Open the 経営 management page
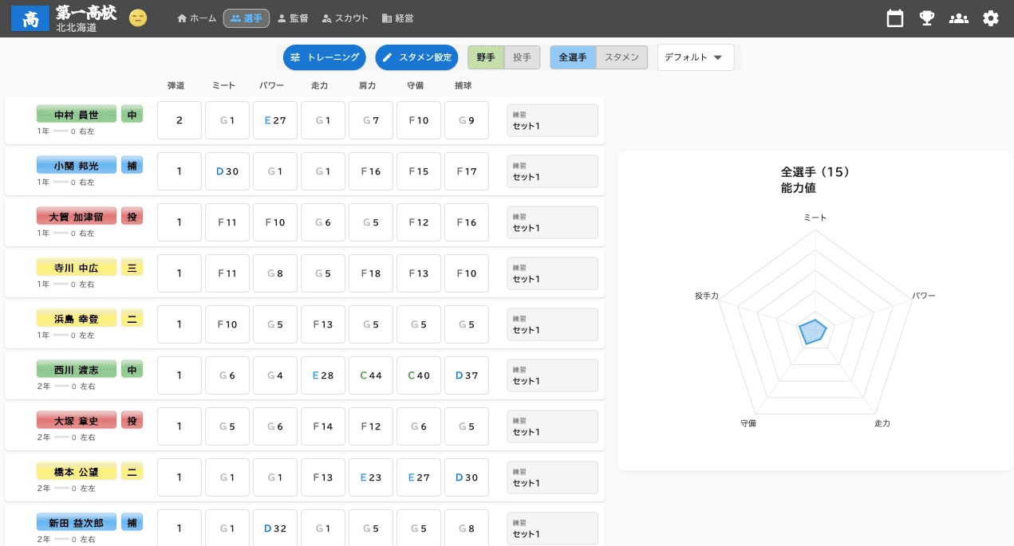1014x546 pixels. tap(397, 18)
